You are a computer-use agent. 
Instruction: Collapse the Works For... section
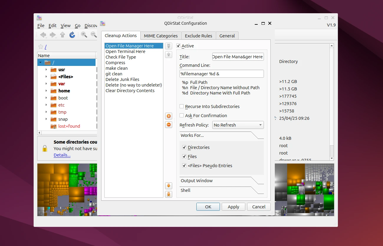pyautogui.click(x=222, y=135)
